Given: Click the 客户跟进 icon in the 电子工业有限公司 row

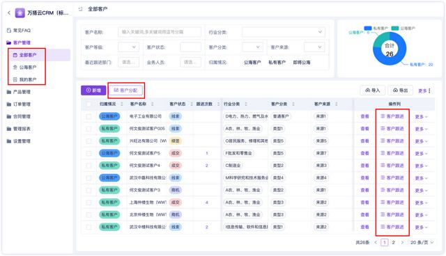Looking at the screenshot, I should click(383, 116).
